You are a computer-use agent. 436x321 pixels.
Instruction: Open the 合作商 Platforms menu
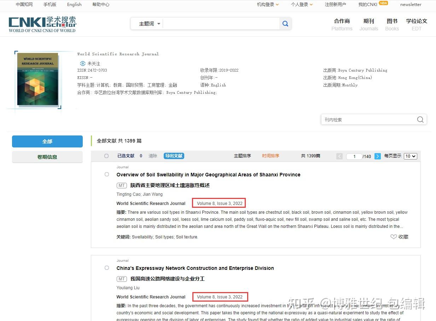(x=342, y=24)
